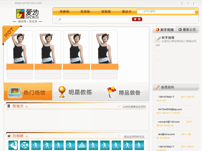Click the golden trophy icon beside 明星教练
Screen dimensions: 202x151
click(x=62, y=92)
